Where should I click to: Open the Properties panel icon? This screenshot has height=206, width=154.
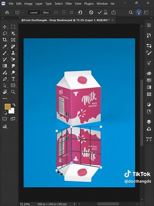tap(149, 25)
